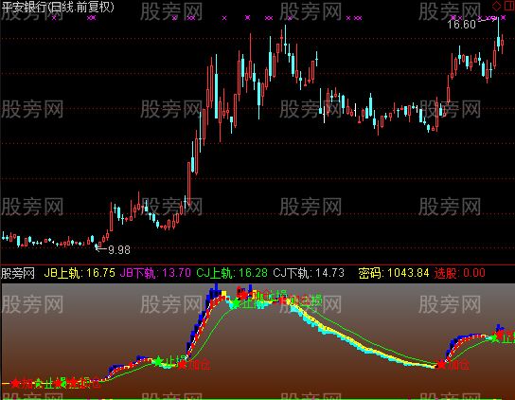This screenshot has width=515, height=400.
Task: Select chart title 平安银行(日线.前复权)
Action: click(58, 7)
